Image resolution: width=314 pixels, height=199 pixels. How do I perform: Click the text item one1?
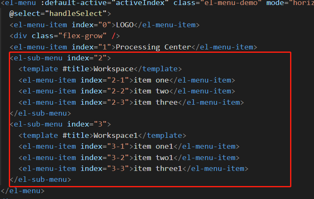point(153,147)
